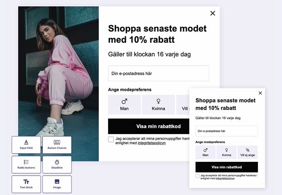This screenshot has height=195, width=282.
Task: Click Visa min rabattkod in mobile popup
Action: coord(227,167)
